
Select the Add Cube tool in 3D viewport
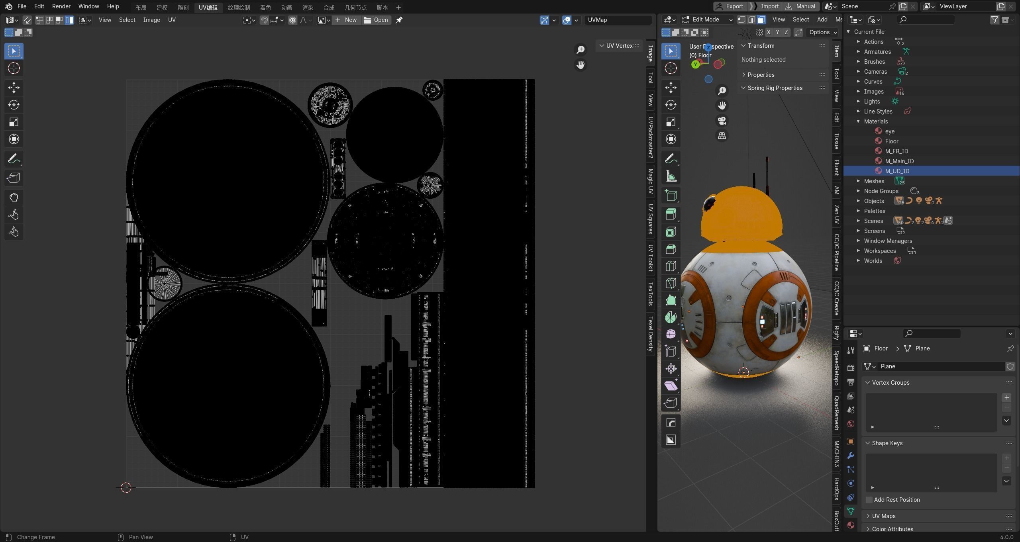coord(671,196)
